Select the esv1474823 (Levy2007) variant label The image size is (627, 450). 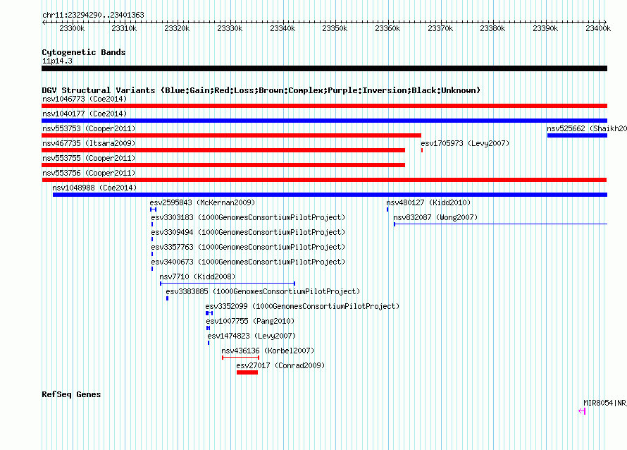click(x=252, y=336)
